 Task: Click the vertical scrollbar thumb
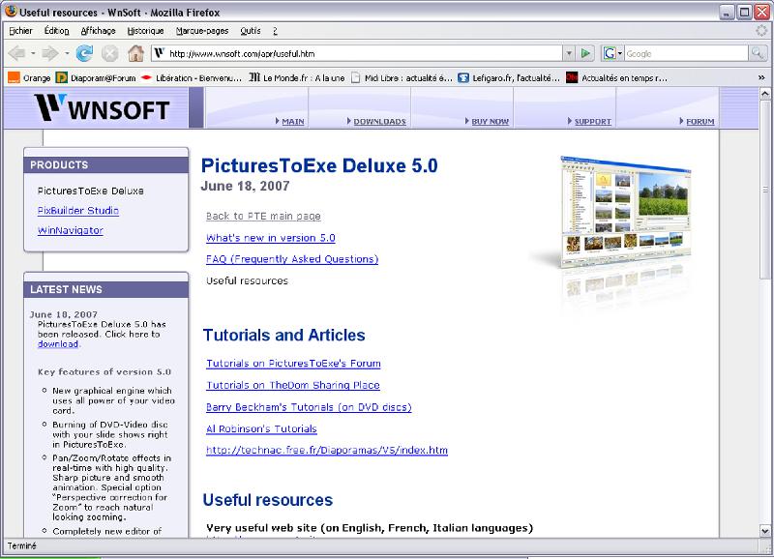pyautogui.click(x=764, y=190)
